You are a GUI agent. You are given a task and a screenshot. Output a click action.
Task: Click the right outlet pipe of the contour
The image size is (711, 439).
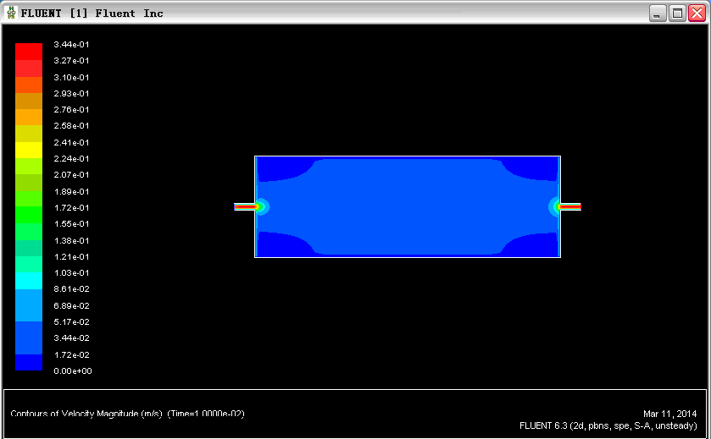click(569, 206)
